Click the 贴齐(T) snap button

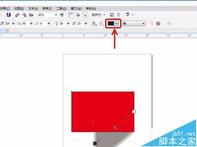(x=97, y=15)
